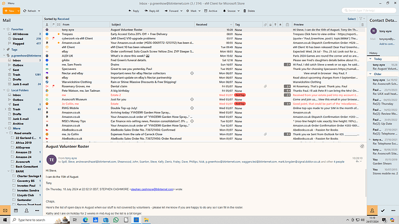The height and width of the screenshot is (224, 399).
Task: Open the Calendar view icon in bottom bar
Action: [x=16, y=211]
